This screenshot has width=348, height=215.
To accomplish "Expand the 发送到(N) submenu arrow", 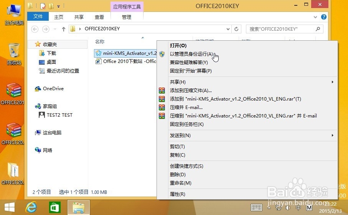I will pyautogui.click(x=333, y=135).
